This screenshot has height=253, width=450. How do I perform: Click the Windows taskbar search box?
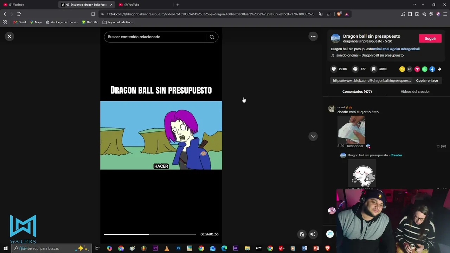51,248
